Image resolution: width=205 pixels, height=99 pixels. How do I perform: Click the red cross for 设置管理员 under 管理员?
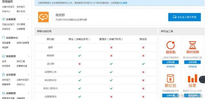(x=111, y=97)
